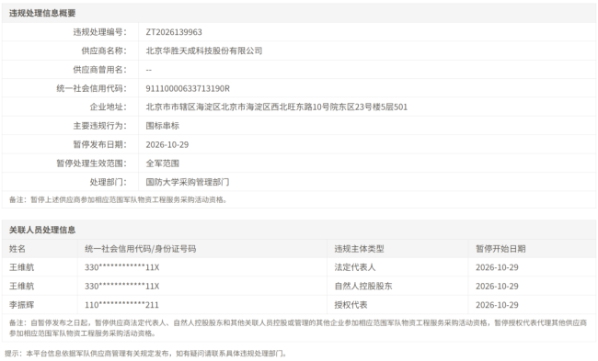This screenshot has height=361, width=598.
Task: Click the 统一社会信用代码/身份证号码 column header
Action: [x=141, y=249]
